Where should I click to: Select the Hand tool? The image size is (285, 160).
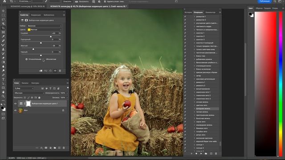point(3,92)
